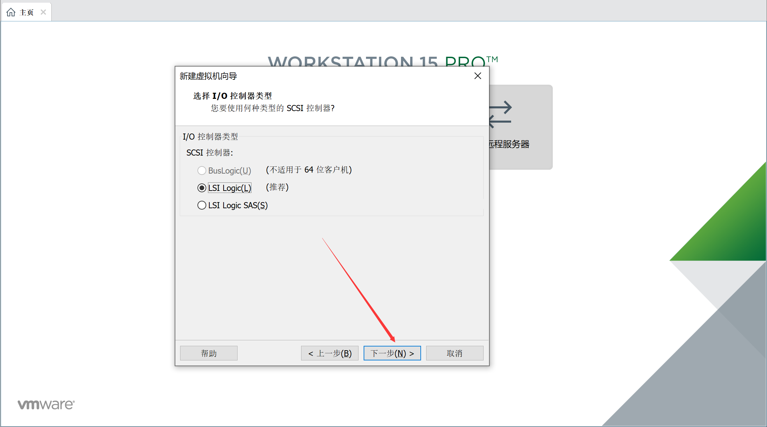Click 下一步 to proceed to next step
The height and width of the screenshot is (427, 767).
click(x=392, y=353)
